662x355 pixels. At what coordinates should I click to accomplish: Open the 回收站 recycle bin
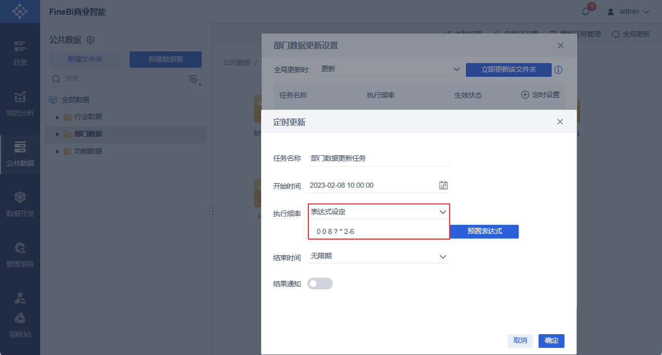20,326
